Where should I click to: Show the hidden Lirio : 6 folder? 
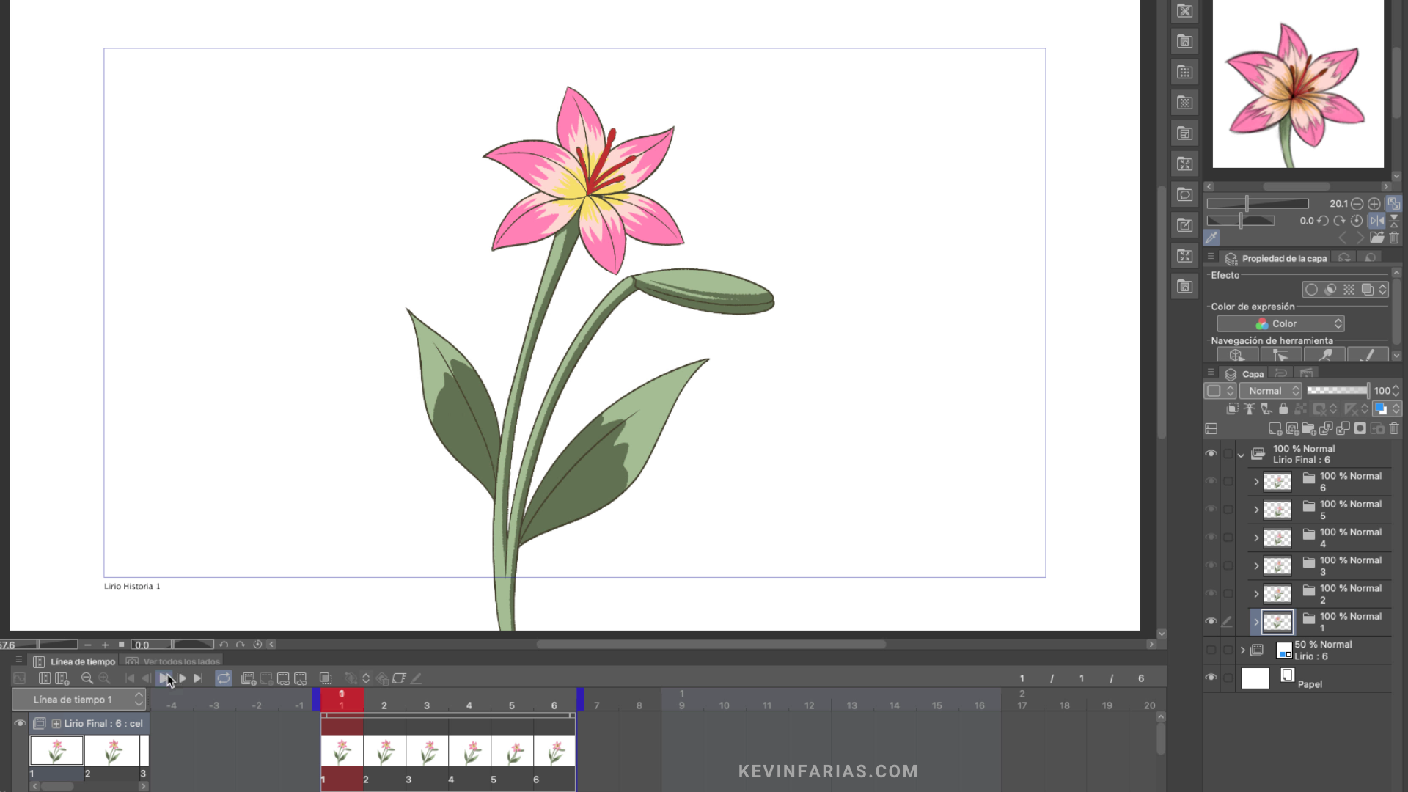coord(1211,650)
